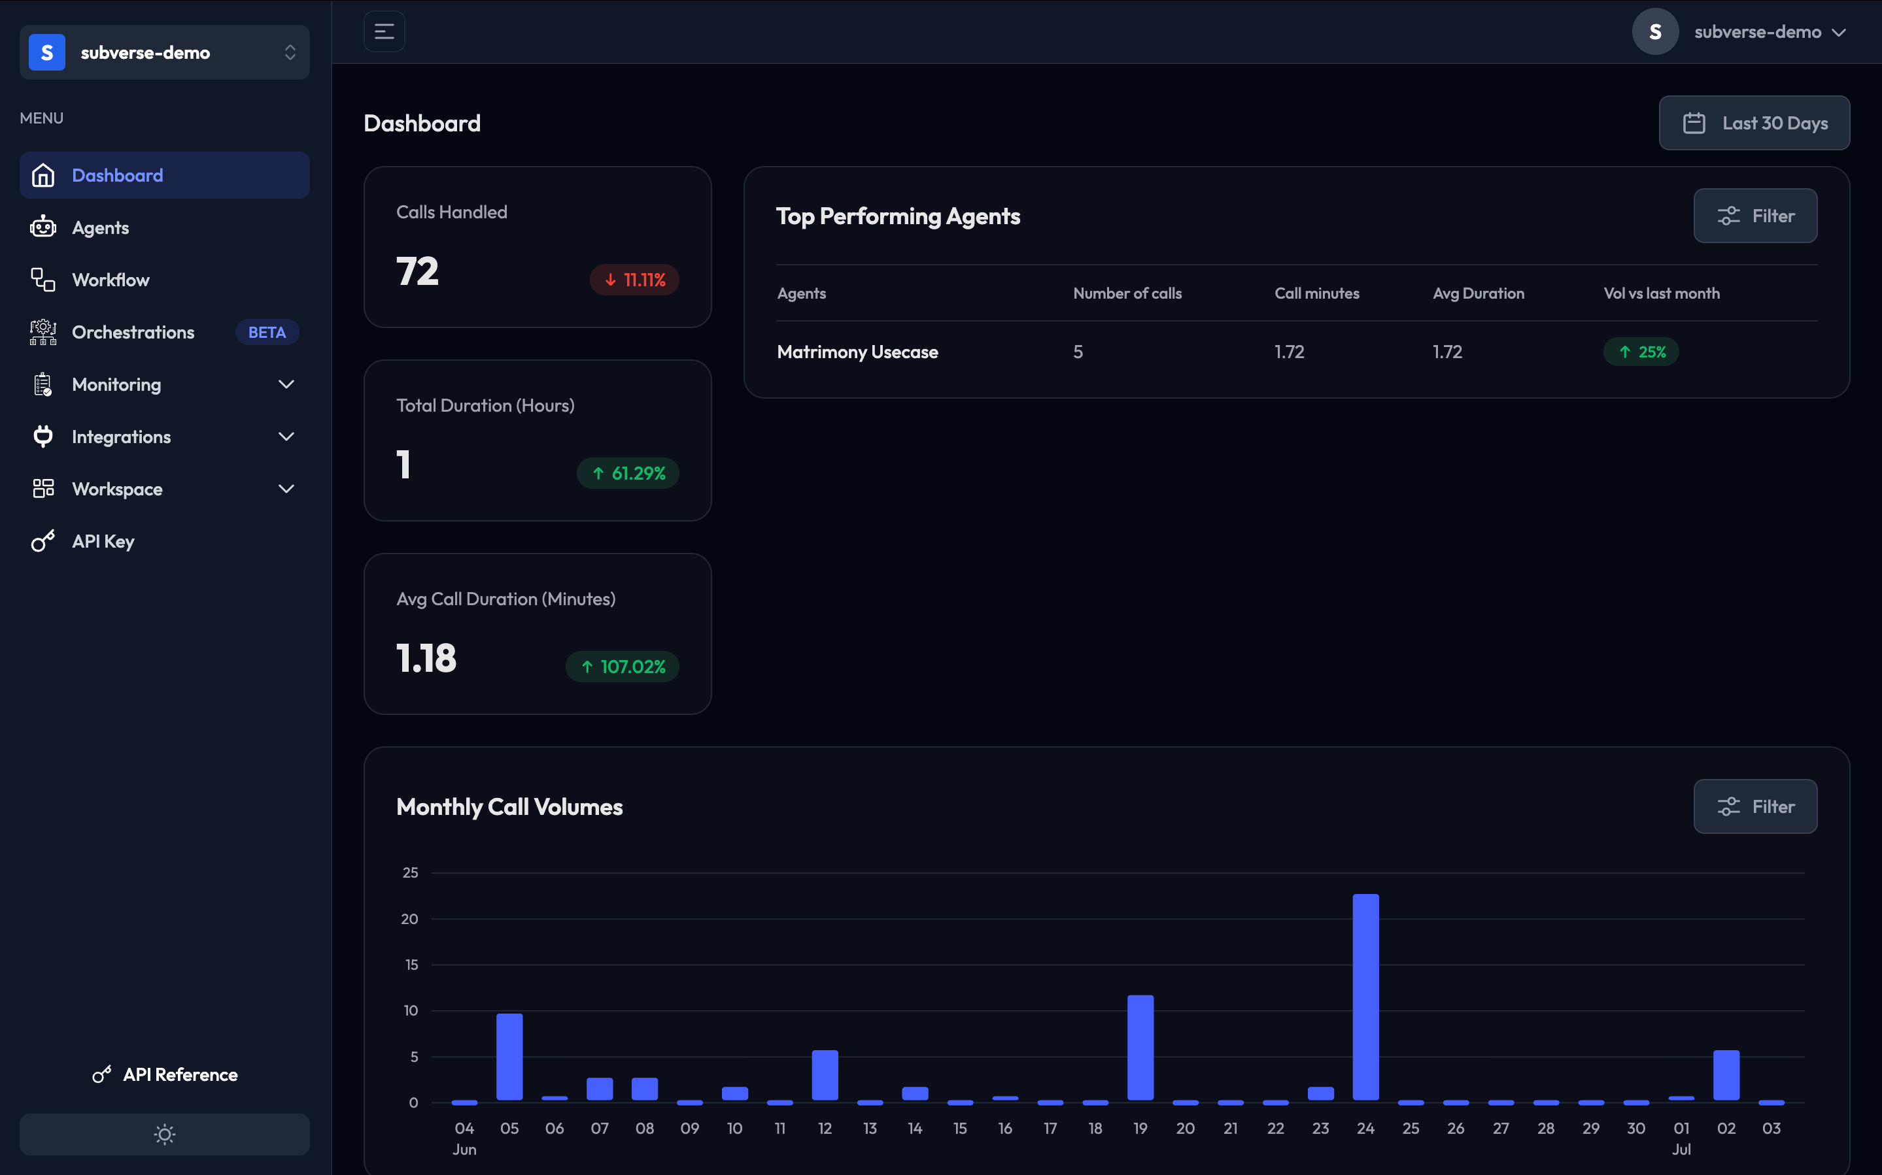Click the tallest bar for June 24
This screenshot has height=1175, width=1882.
tap(1366, 997)
